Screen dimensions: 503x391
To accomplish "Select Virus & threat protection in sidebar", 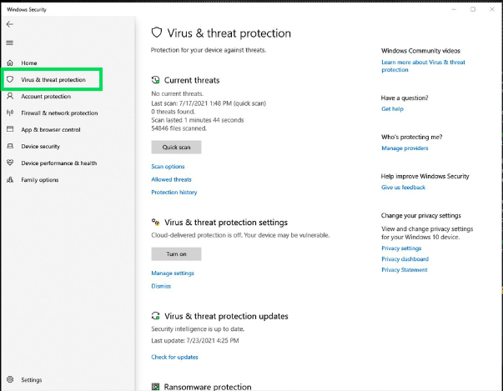I will pos(53,80).
